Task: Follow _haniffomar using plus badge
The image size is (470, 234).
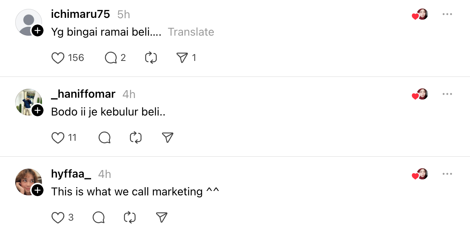Action: (x=38, y=110)
